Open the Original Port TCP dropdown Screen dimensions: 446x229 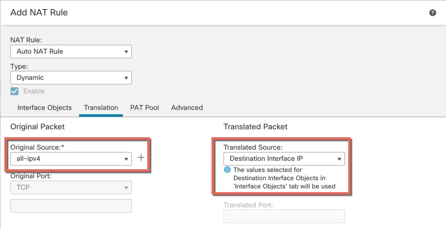(71, 187)
